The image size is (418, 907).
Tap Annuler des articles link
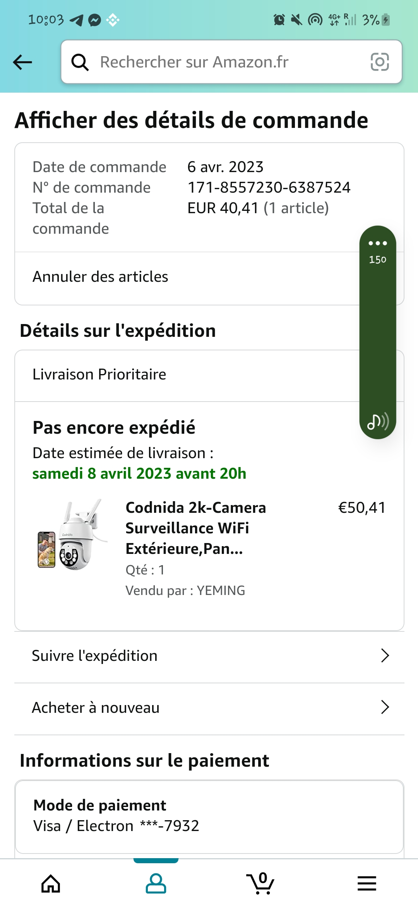(x=100, y=277)
